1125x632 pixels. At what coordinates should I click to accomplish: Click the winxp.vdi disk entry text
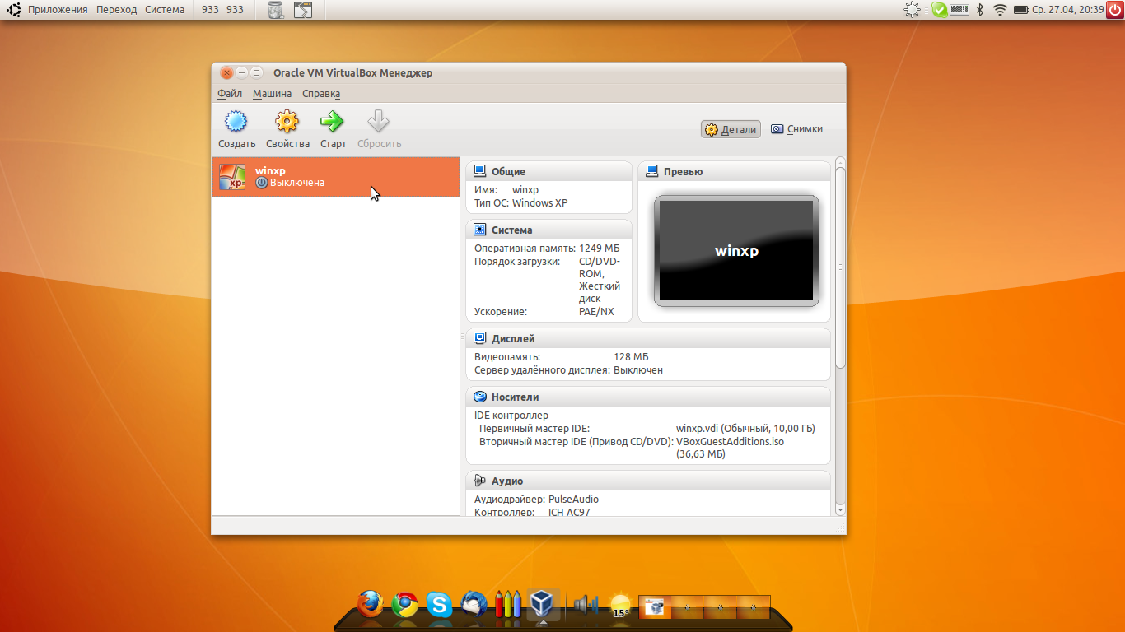(745, 429)
